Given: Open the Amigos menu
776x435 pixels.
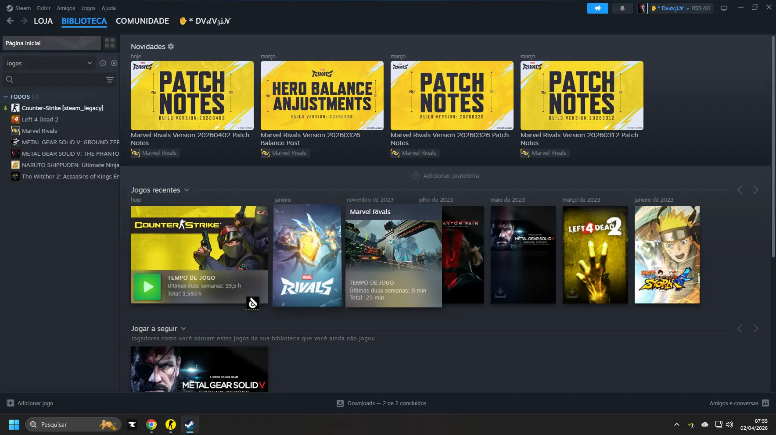Looking at the screenshot, I should tap(66, 8).
